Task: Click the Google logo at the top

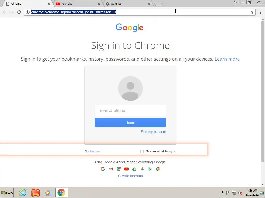Action: pos(129,28)
